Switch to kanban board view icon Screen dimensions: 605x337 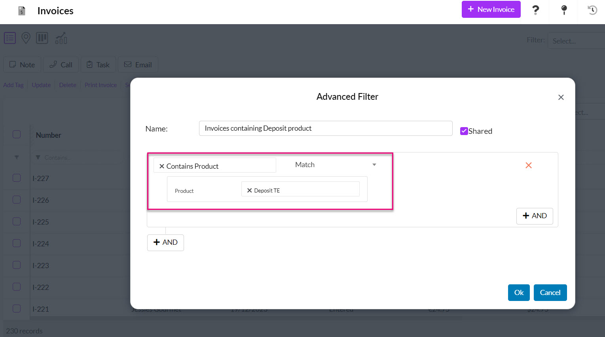coord(42,38)
